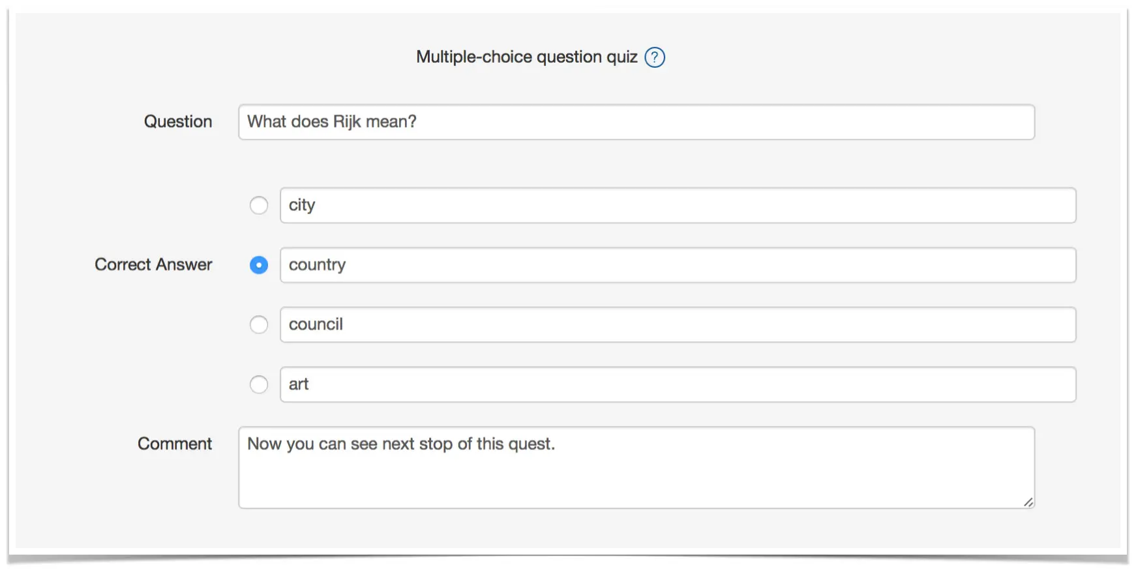Click the word country in answer field

click(317, 265)
